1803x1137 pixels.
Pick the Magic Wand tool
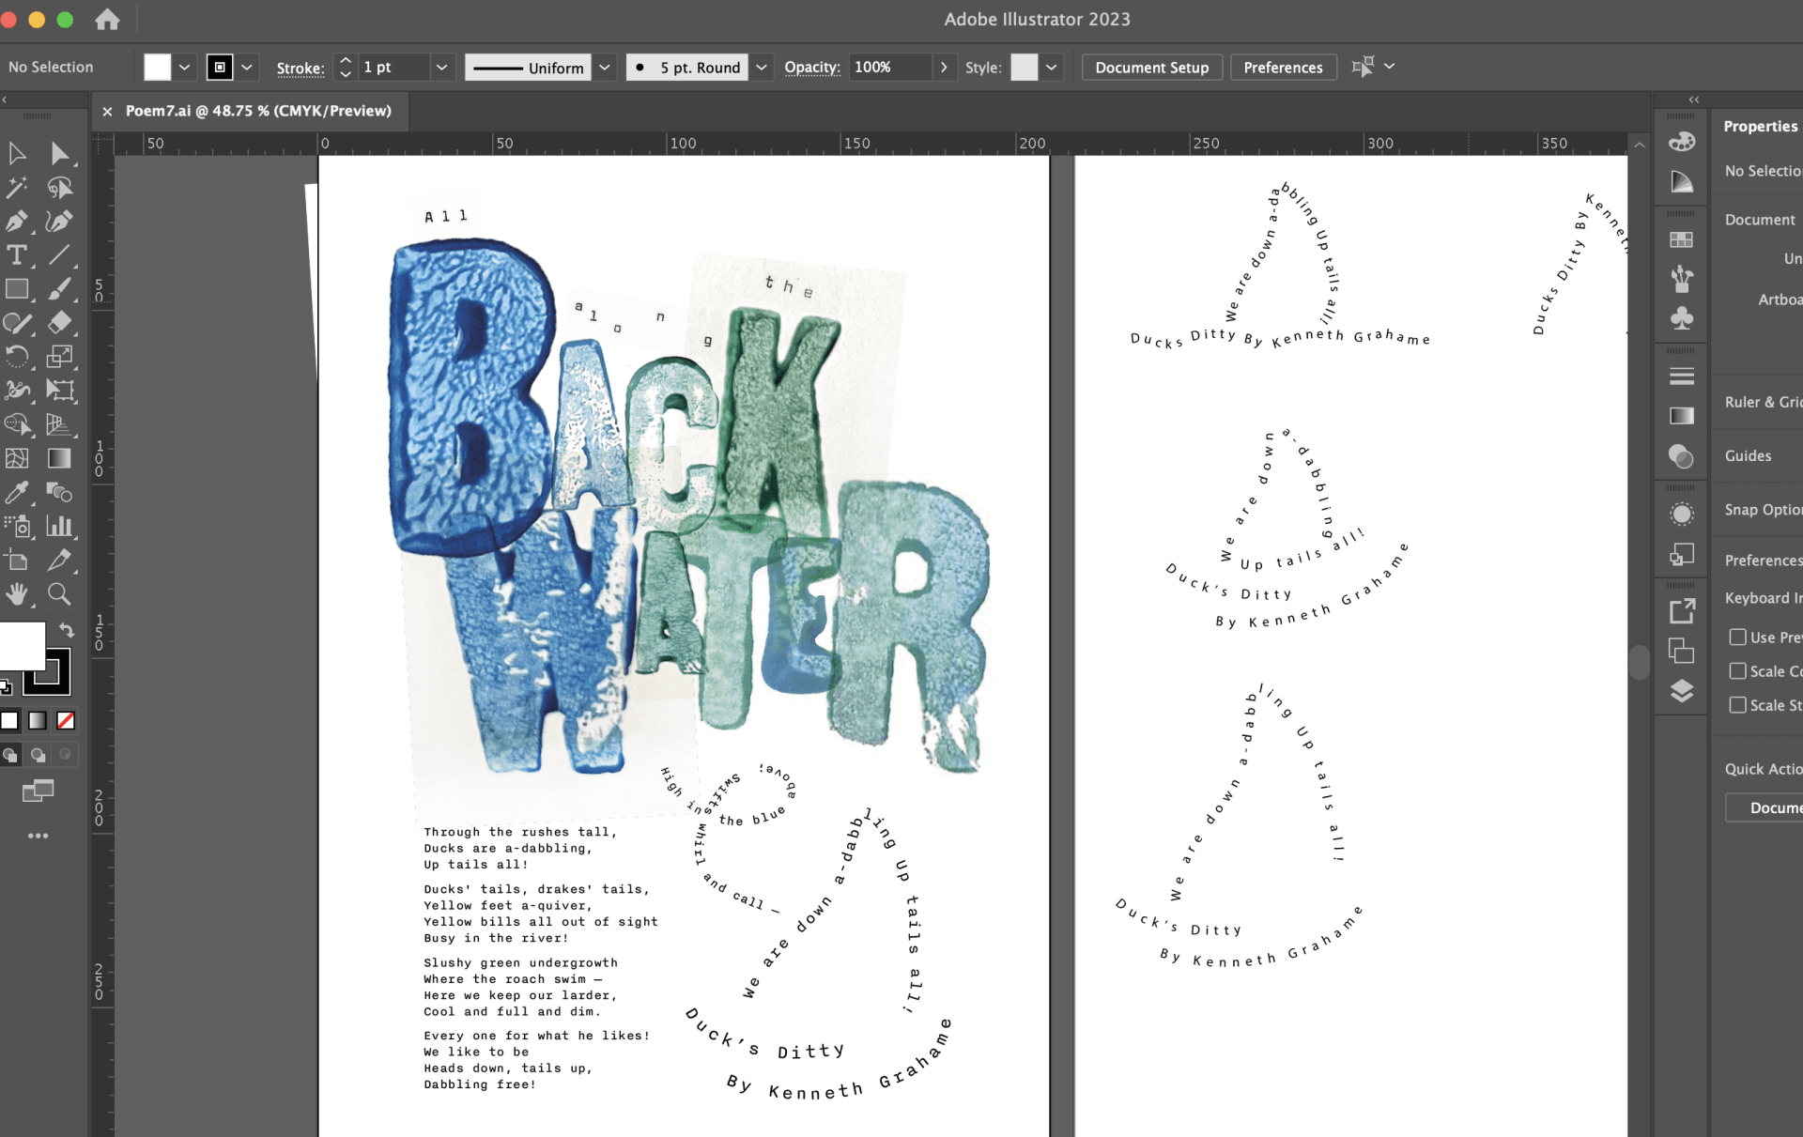click(17, 188)
